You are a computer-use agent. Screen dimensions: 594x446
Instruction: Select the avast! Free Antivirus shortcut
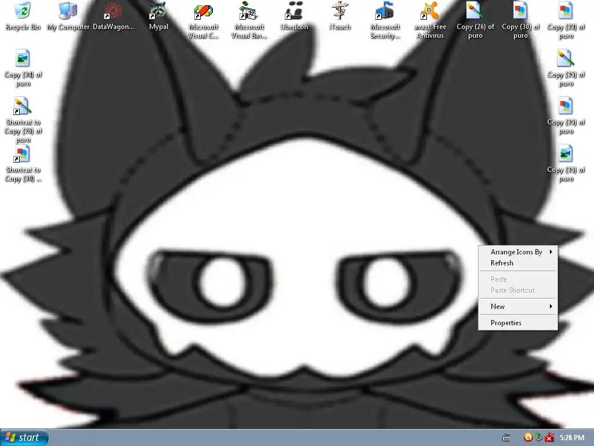coord(430,20)
